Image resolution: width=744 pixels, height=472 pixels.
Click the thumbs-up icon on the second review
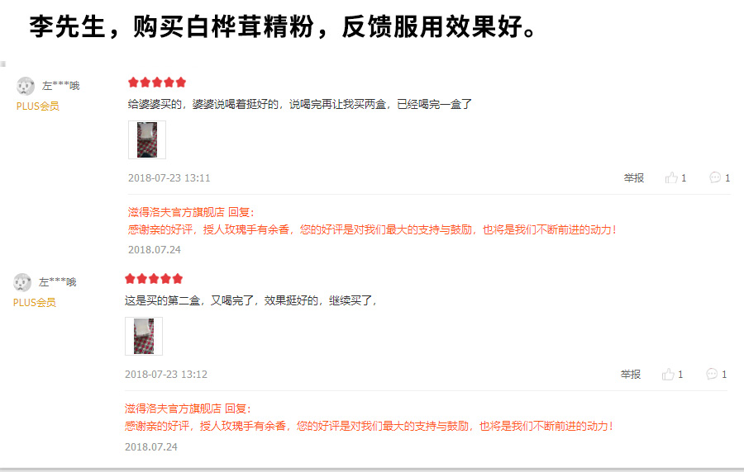click(x=668, y=374)
